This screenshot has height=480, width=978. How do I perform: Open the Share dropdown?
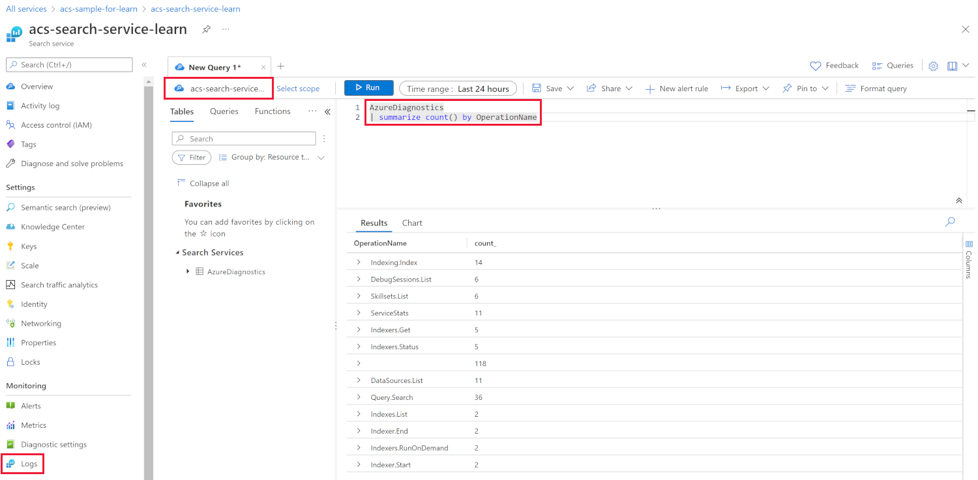[610, 89]
